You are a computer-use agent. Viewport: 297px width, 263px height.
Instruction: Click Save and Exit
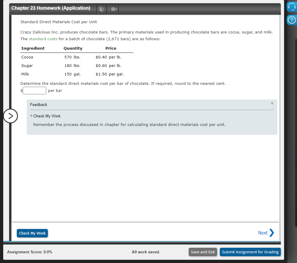click(203, 252)
